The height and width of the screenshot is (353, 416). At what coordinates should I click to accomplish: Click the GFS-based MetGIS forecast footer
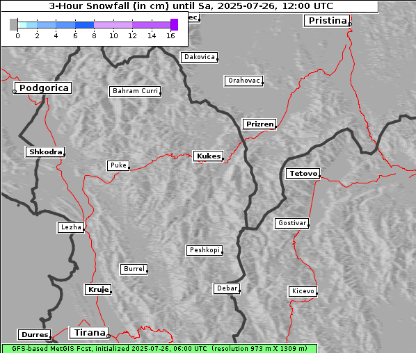click(159, 349)
